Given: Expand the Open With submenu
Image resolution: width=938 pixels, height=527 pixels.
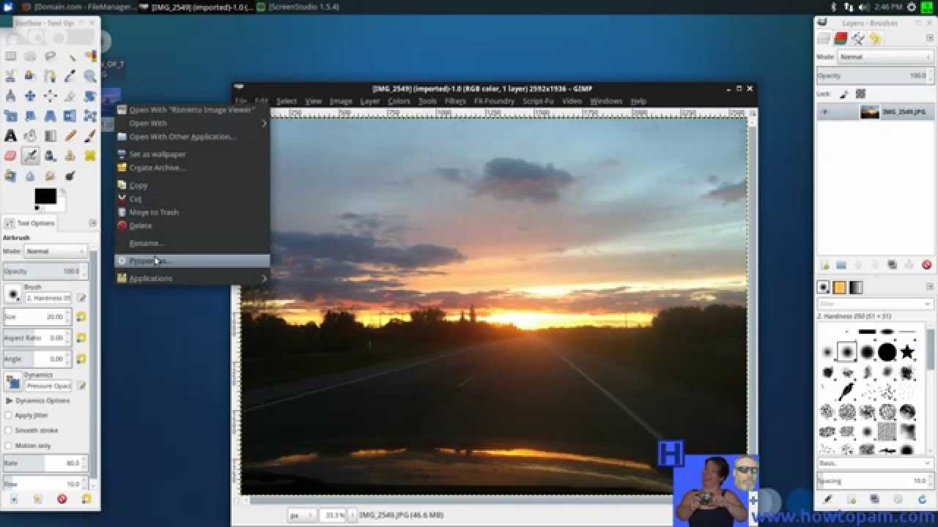Looking at the screenshot, I should pos(193,123).
